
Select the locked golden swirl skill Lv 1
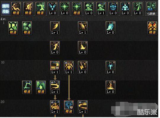(55, 87)
